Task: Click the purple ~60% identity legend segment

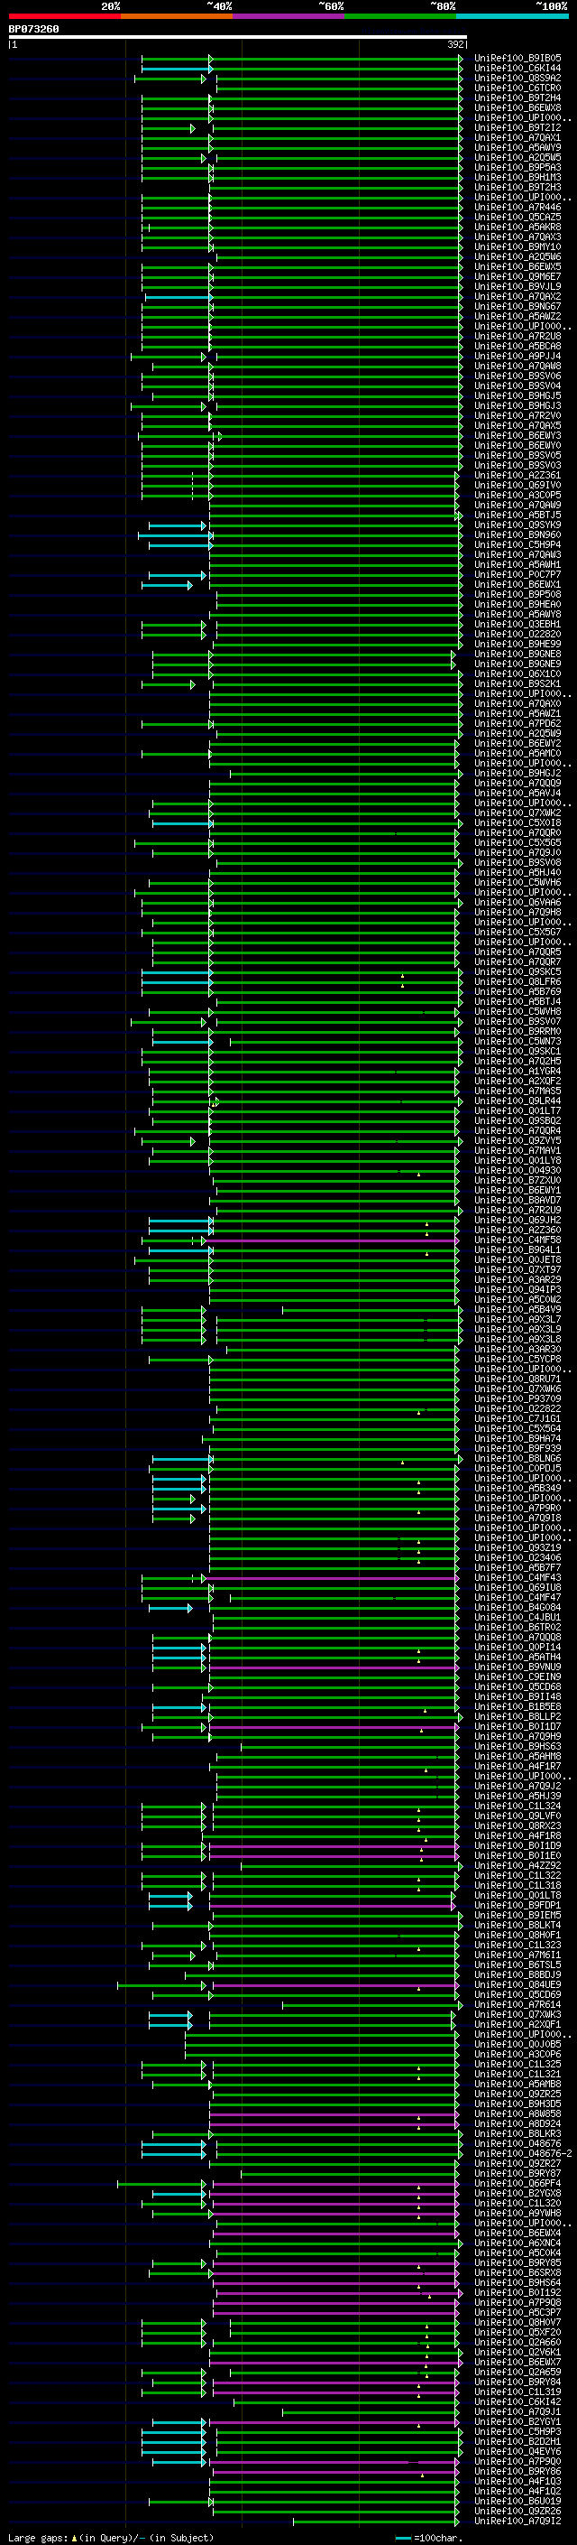Action: (289, 16)
